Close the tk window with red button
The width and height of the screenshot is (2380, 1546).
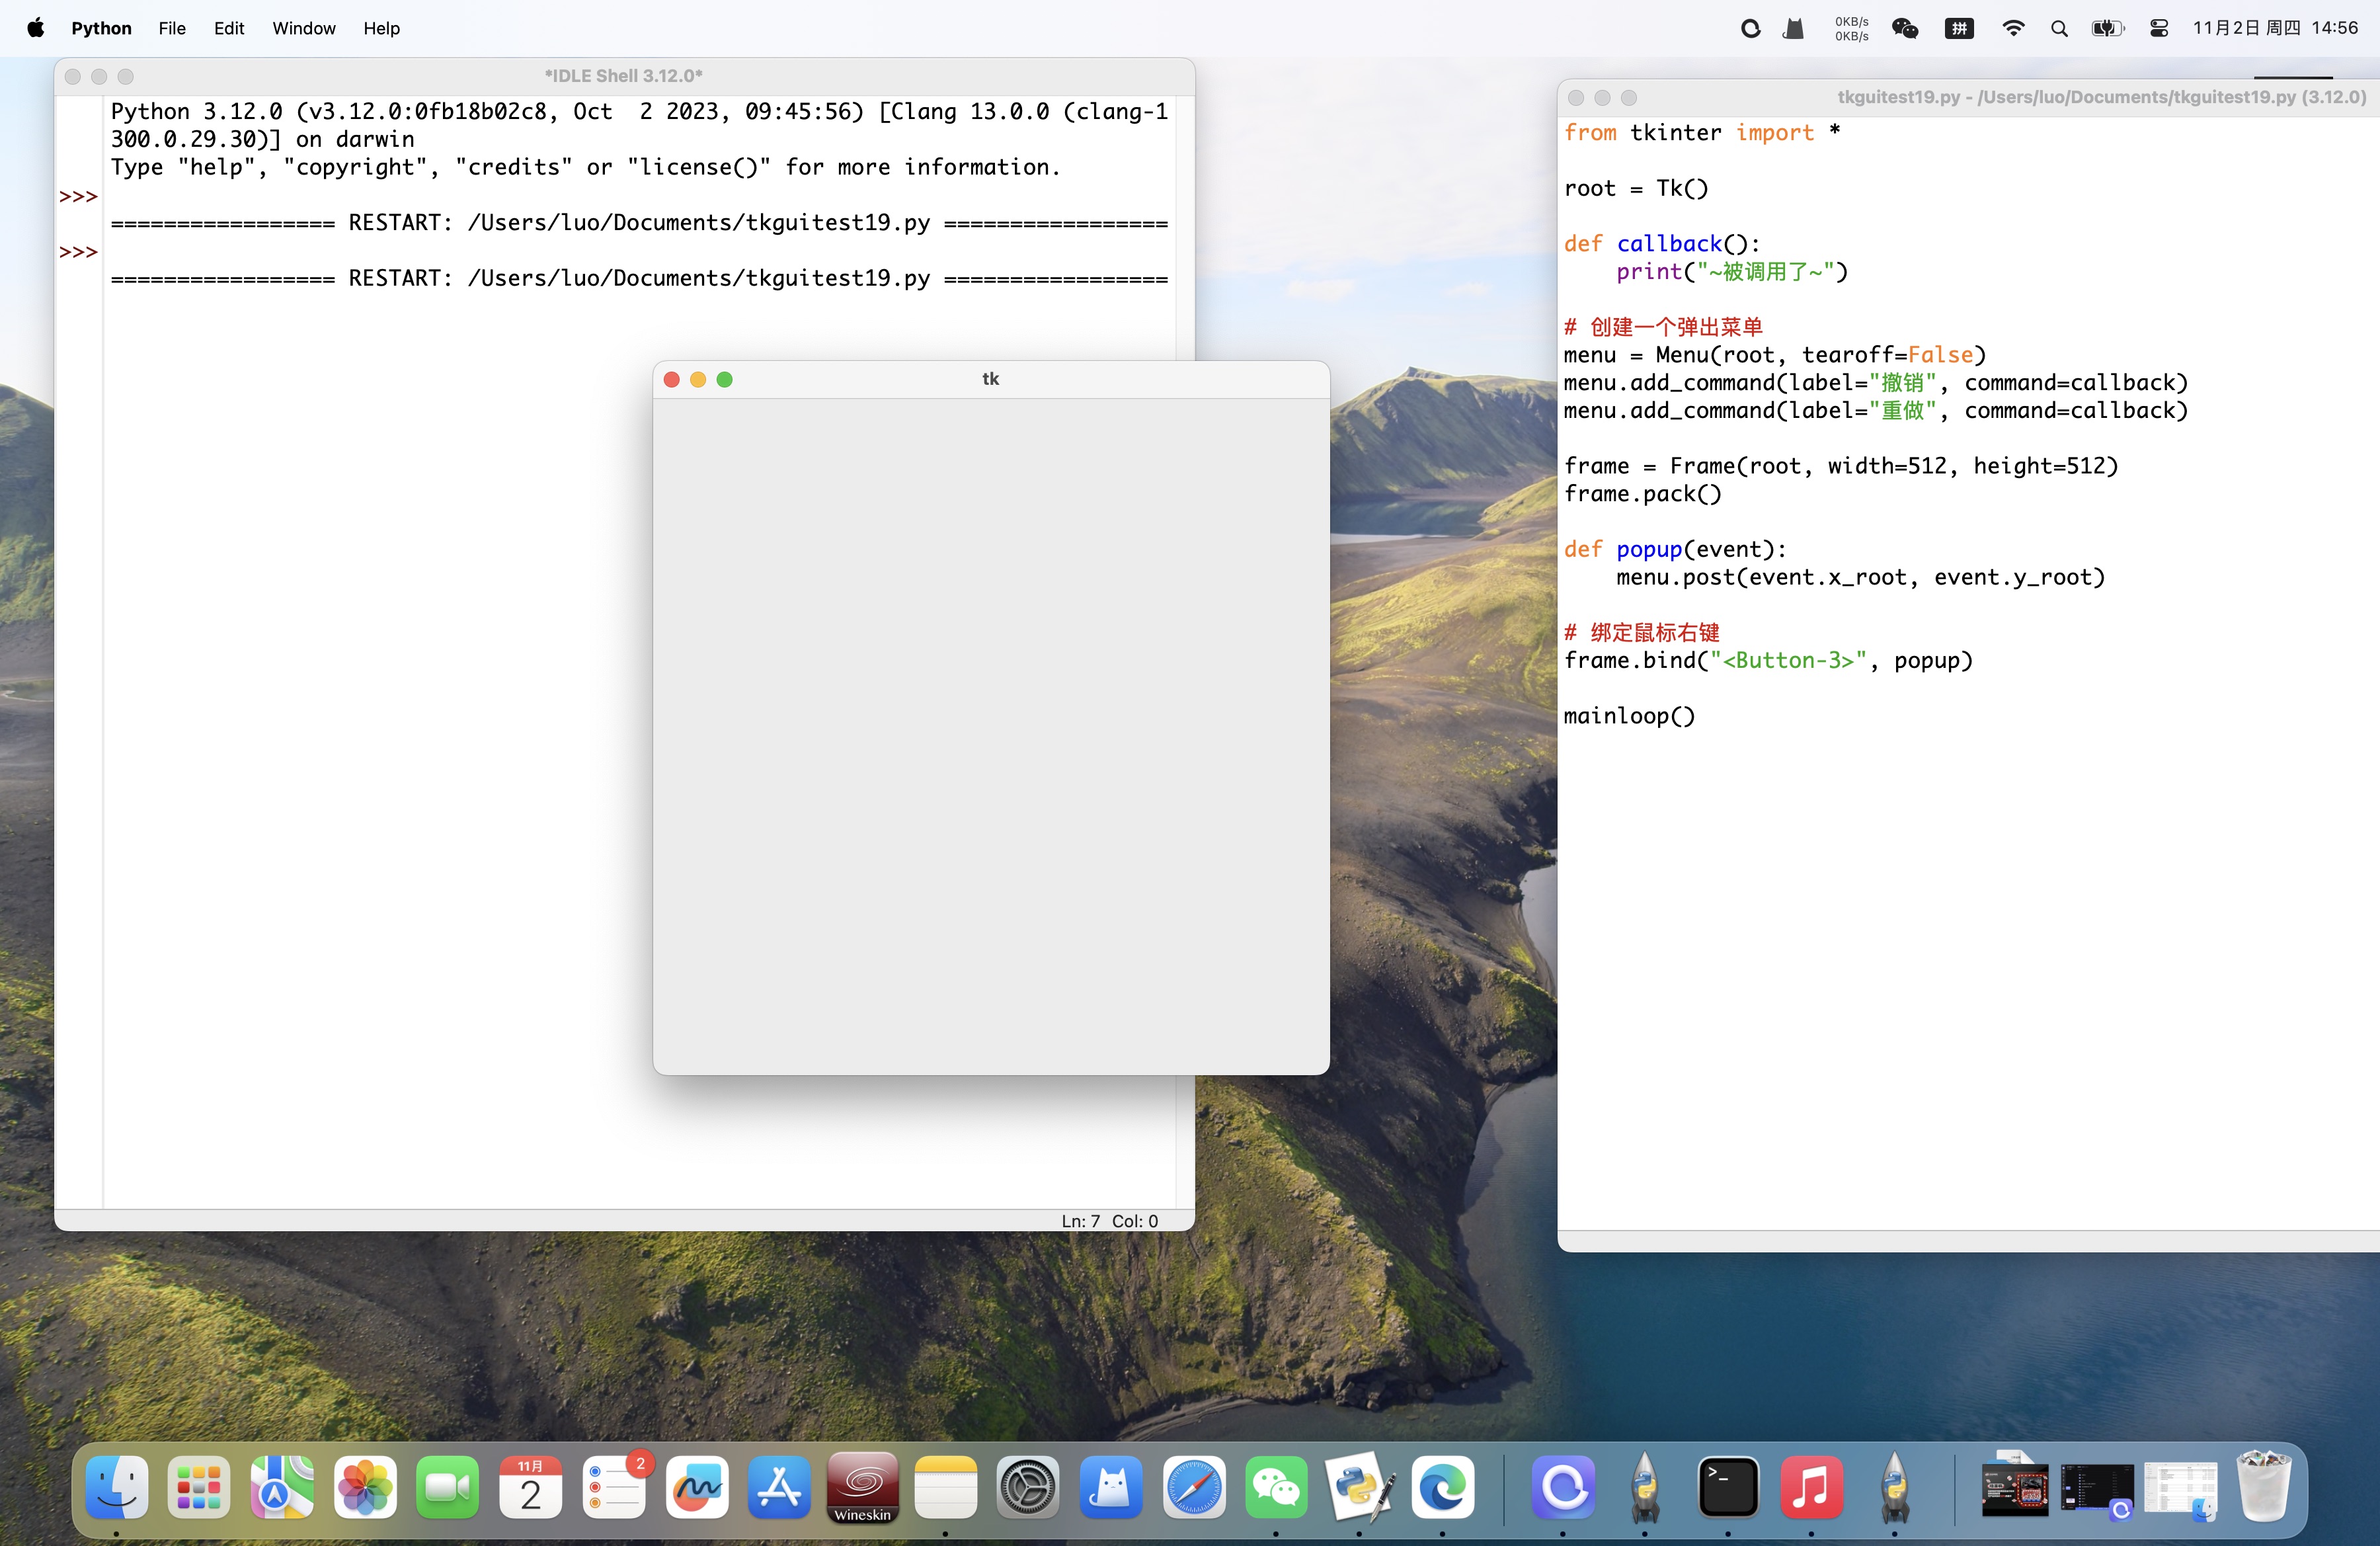(672, 379)
